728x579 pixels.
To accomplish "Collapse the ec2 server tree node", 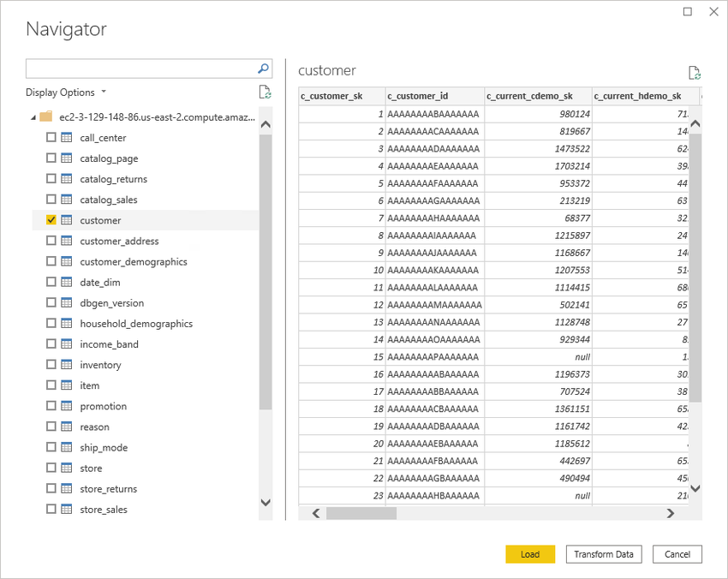I will coord(33,117).
